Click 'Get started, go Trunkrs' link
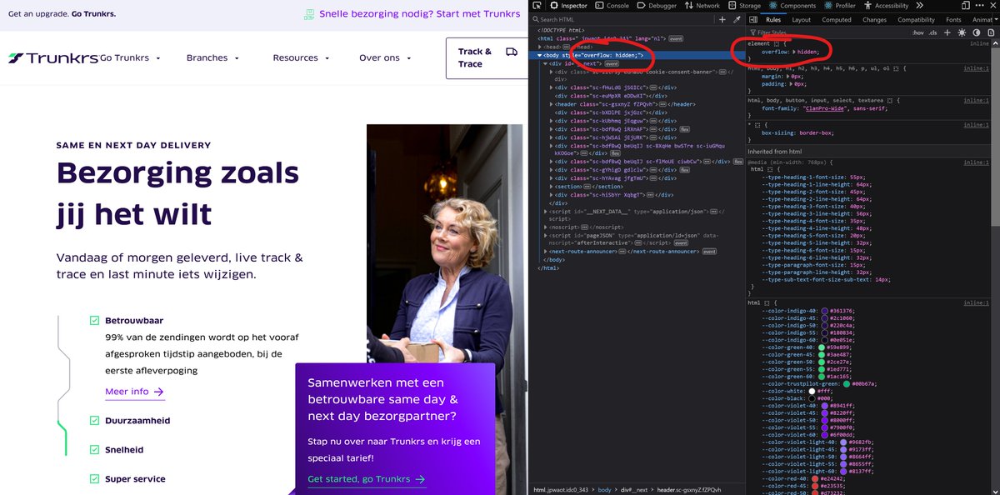The width and height of the screenshot is (1000, 495). (367, 479)
